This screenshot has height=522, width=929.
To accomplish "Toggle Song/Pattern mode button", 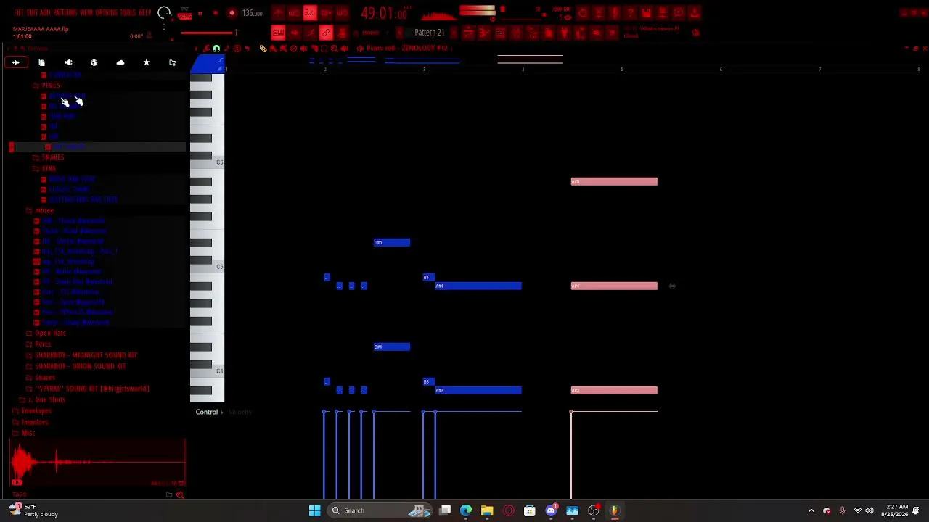I will point(184,13).
